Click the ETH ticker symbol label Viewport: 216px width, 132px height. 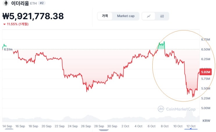click(x=33, y=3)
